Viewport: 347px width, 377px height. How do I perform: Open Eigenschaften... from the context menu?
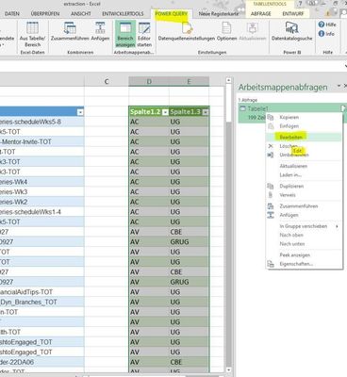tap(304, 264)
